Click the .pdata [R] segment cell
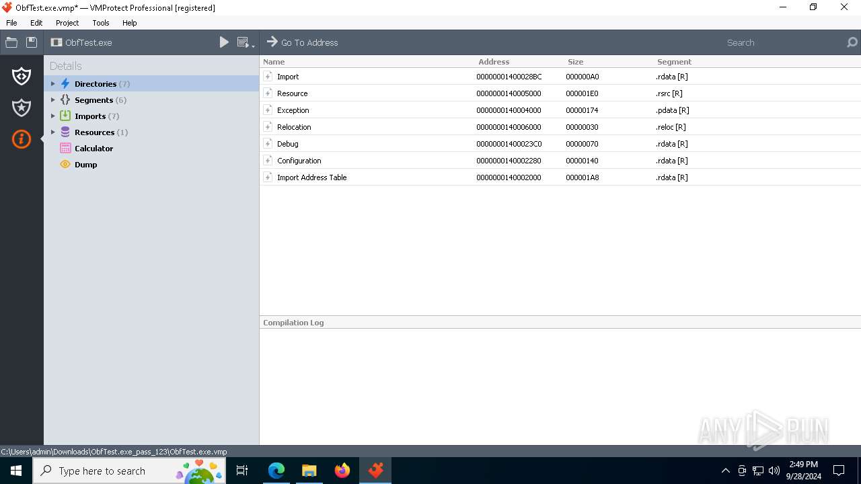861x484 pixels. 672,110
